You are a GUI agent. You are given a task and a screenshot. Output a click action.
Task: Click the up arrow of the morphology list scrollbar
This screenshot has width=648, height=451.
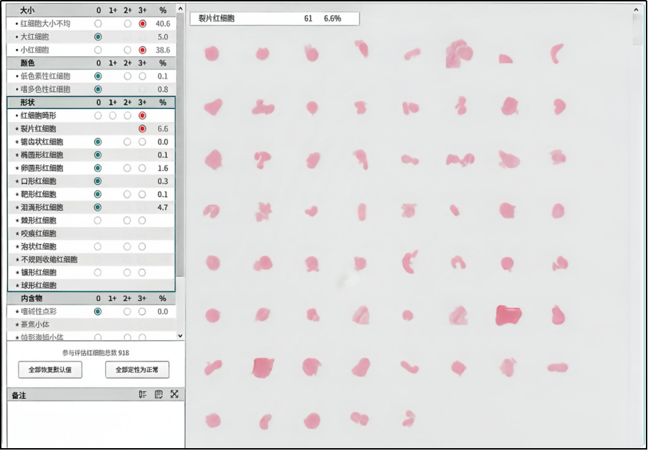click(180, 9)
